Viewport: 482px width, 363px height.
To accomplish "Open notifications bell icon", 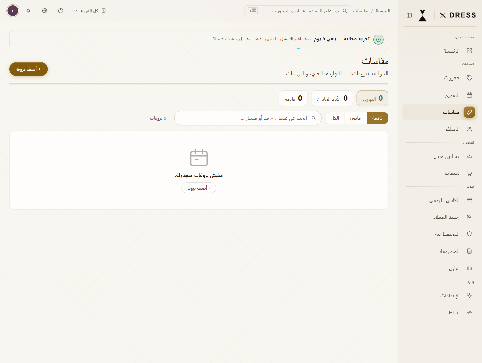I will [x=28, y=11].
